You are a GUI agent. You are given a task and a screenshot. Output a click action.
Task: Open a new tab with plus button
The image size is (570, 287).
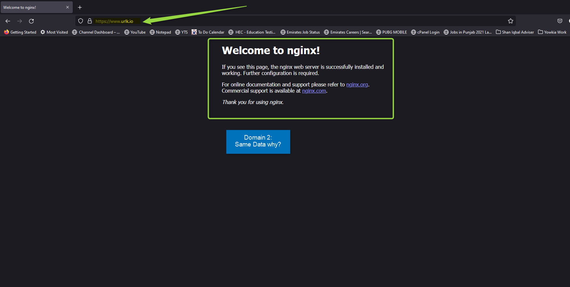(x=80, y=7)
